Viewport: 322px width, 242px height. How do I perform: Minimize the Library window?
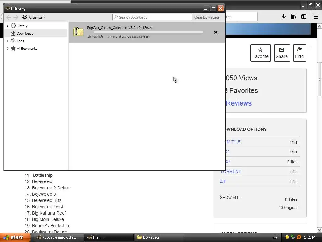pos(206,9)
